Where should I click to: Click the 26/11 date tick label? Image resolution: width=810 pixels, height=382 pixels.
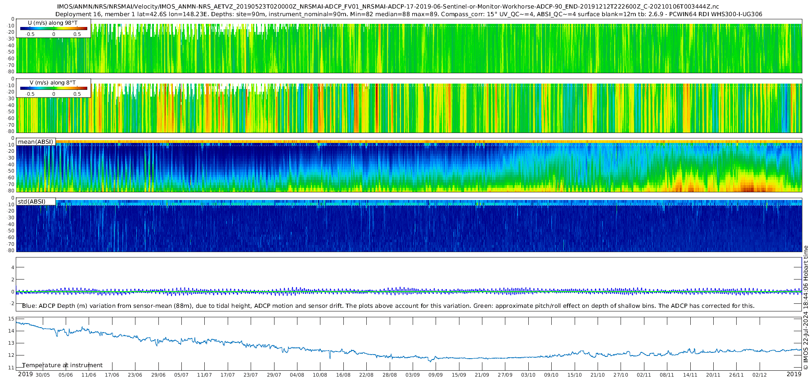click(737, 375)
